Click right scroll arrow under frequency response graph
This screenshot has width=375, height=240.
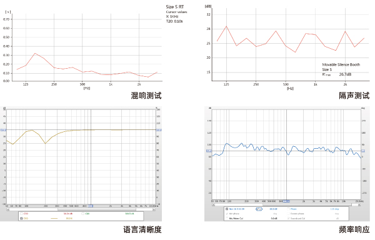(359, 205)
